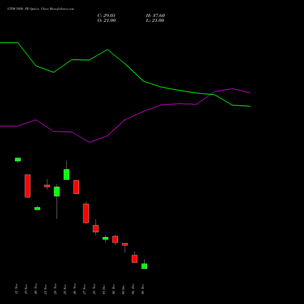Click the high value 'H: 37.60'
304x304 pixels.
[x=156, y=16]
